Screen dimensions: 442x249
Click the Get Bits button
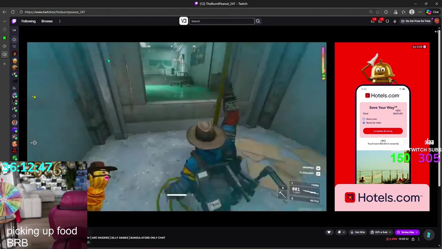click(x=357, y=232)
